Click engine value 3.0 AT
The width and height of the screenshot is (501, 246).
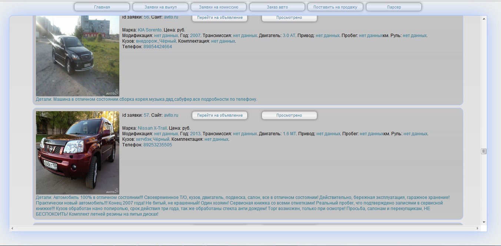[289, 36]
